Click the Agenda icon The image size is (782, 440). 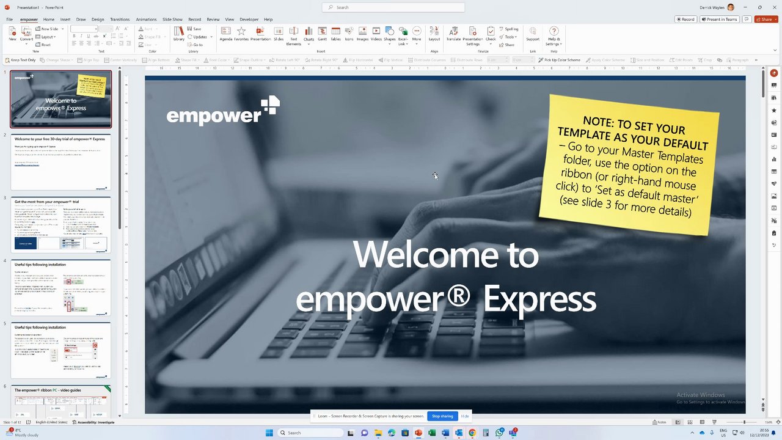[x=226, y=34]
